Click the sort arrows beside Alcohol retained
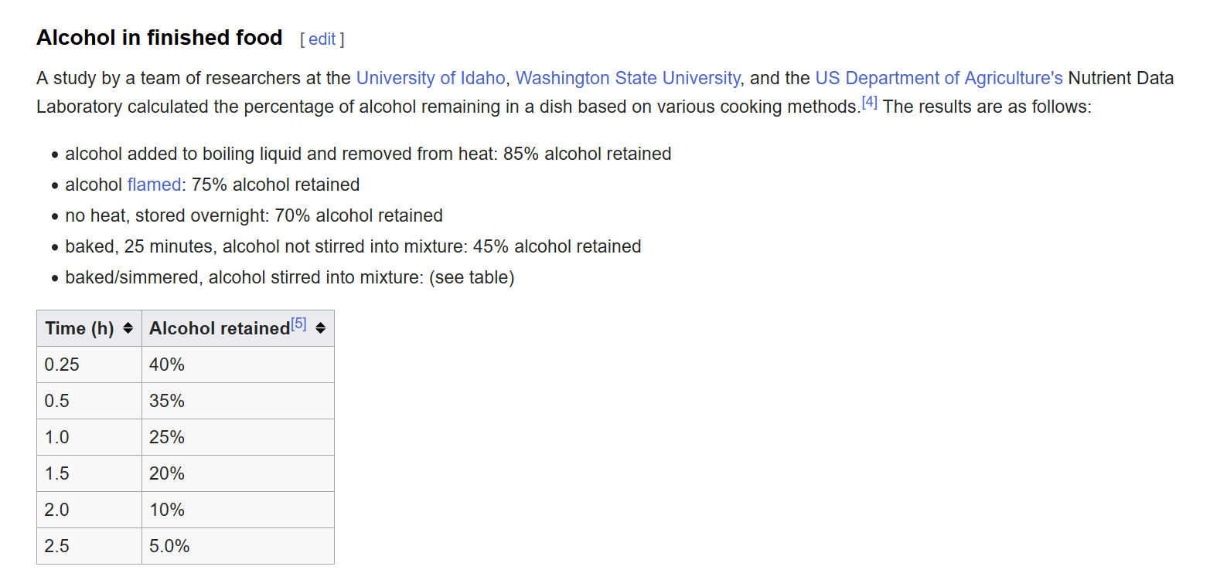The image size is (1210, 580). click(320, 328)
